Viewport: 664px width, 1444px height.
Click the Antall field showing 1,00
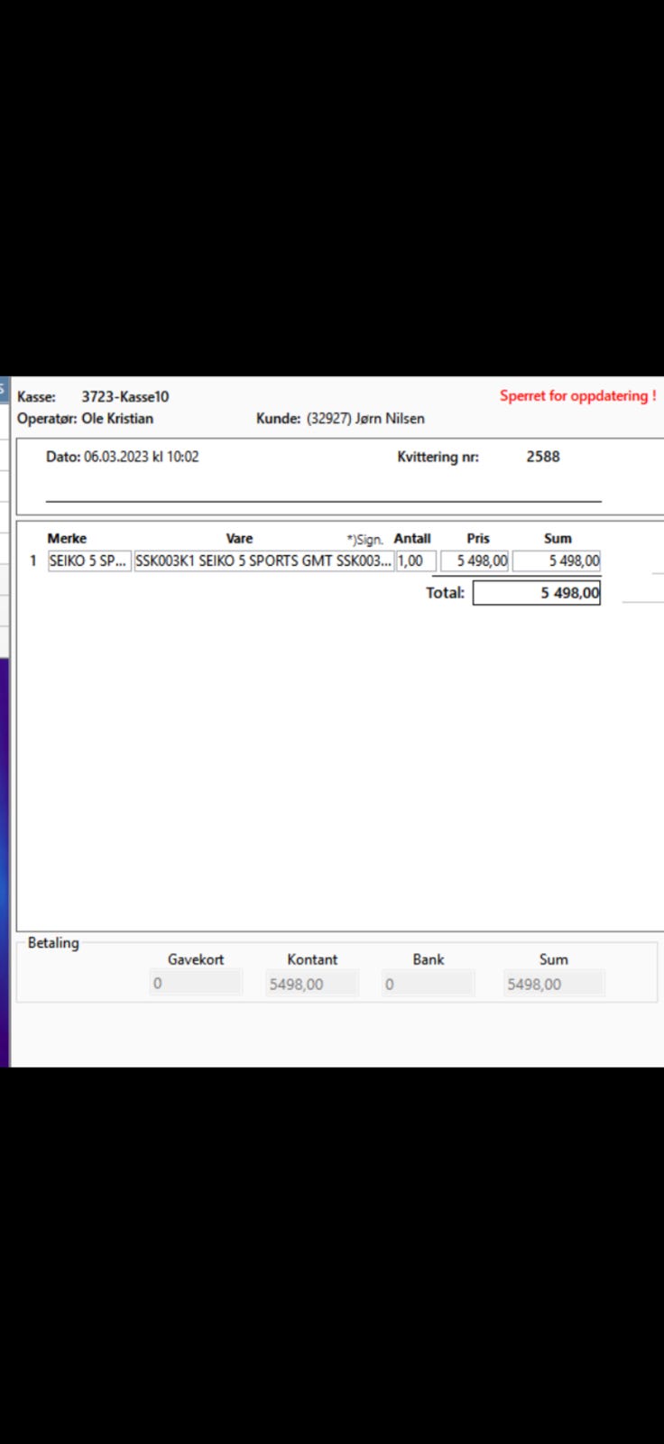pyautogui.click(x=416, y=560)
